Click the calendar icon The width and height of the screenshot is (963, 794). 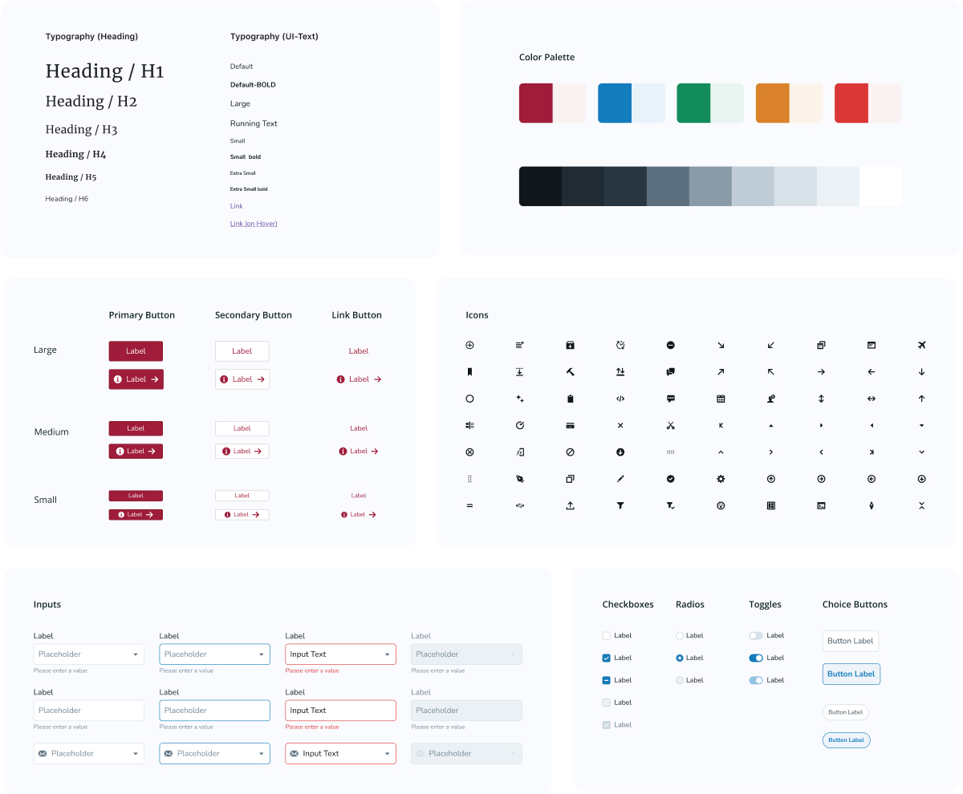click(721, 399)
